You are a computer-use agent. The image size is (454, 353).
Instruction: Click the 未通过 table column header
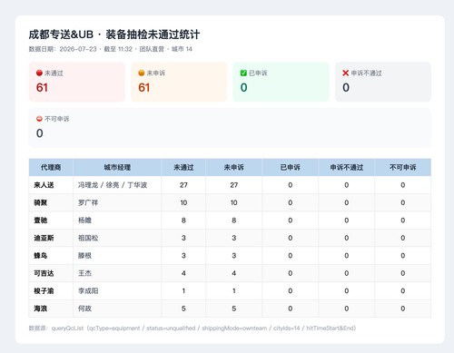[x=183, y=167]
